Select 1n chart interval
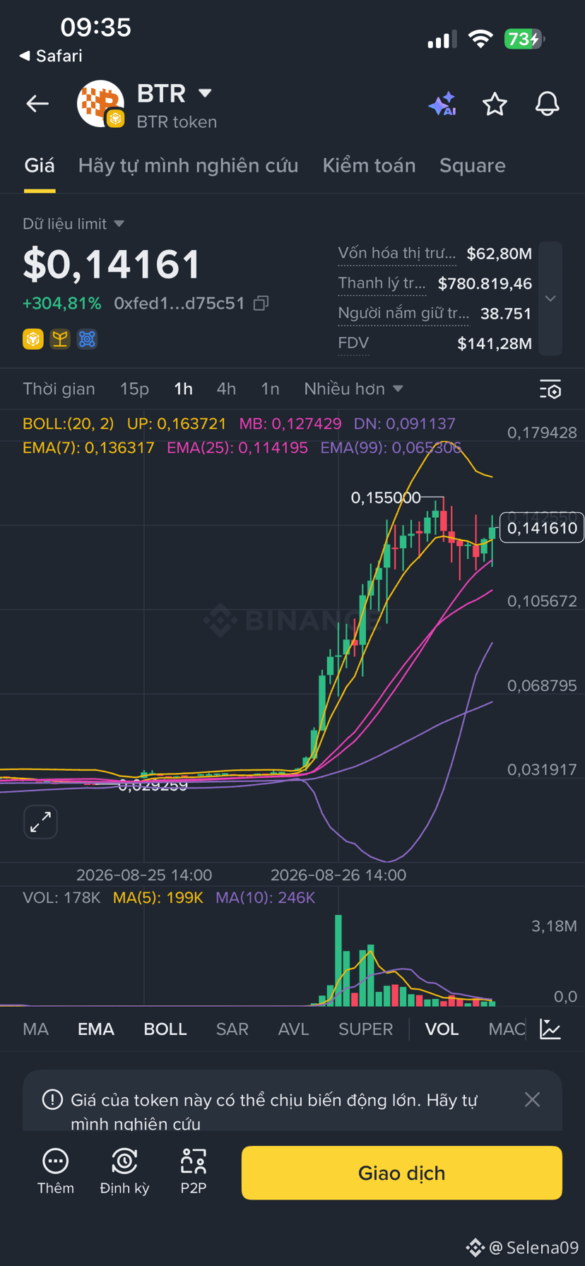 click(x=270, y=389)
